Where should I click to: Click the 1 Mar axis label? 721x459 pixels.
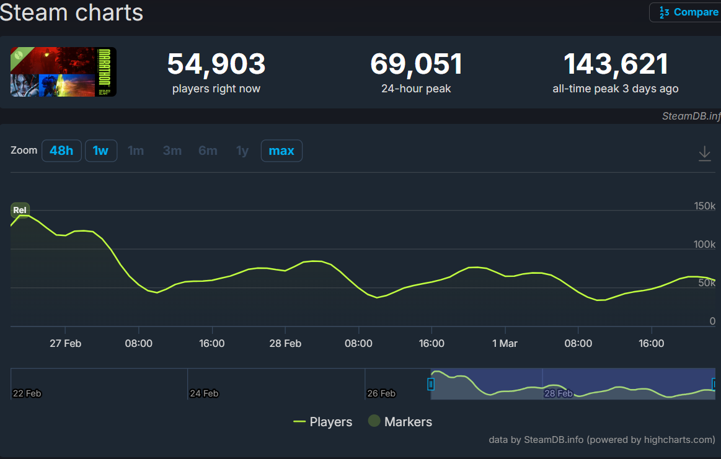(505, 343)
